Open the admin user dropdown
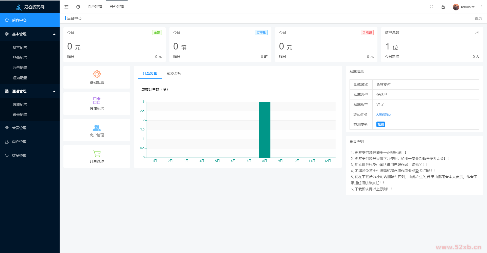 point(464,7)
